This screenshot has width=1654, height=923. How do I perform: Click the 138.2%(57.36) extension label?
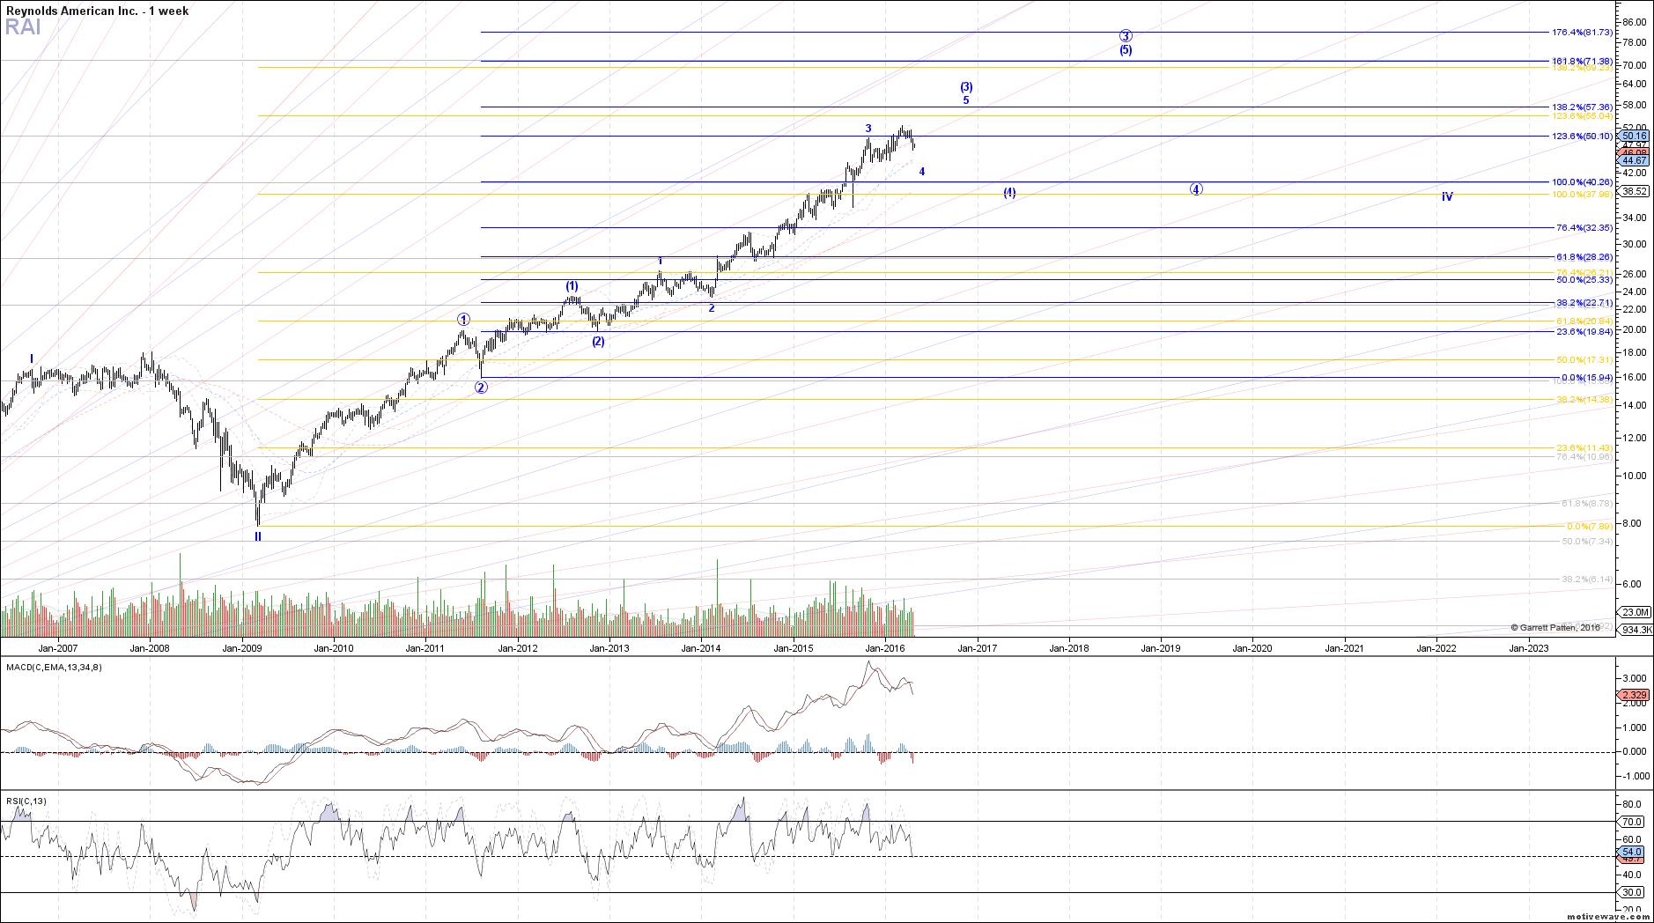coord(1583,107)
